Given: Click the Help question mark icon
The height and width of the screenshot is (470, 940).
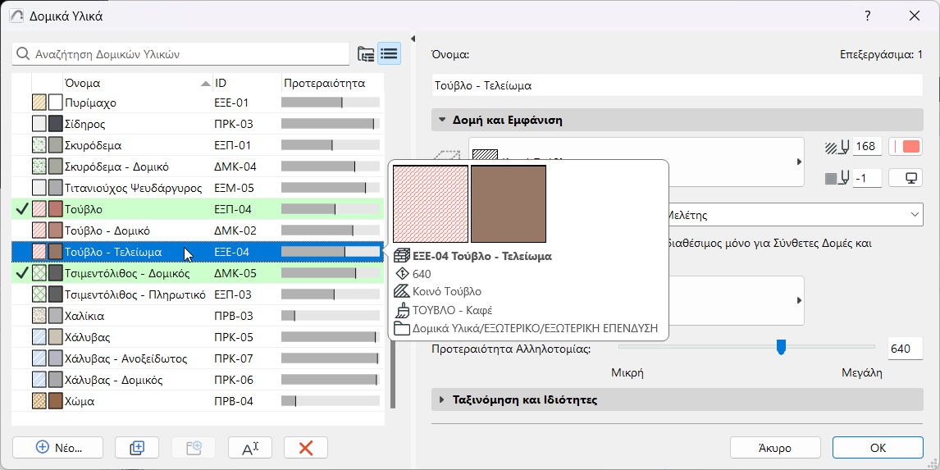Looking at the screenshot, I should (x=868, y=16).
